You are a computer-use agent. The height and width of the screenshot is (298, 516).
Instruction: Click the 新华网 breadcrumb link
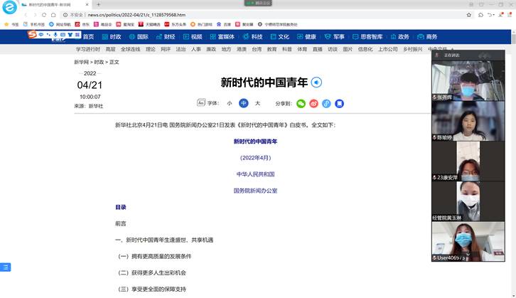[x=81, y=62]
